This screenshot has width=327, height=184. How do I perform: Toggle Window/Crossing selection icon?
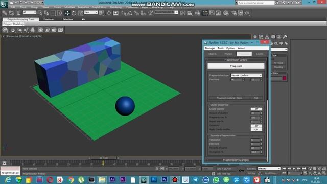tap(60, 13)
